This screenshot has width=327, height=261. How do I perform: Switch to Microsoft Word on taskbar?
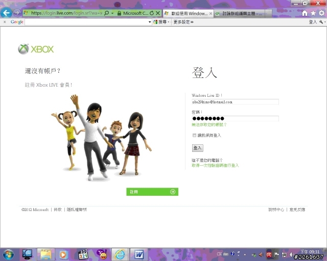tap(139, 254)
